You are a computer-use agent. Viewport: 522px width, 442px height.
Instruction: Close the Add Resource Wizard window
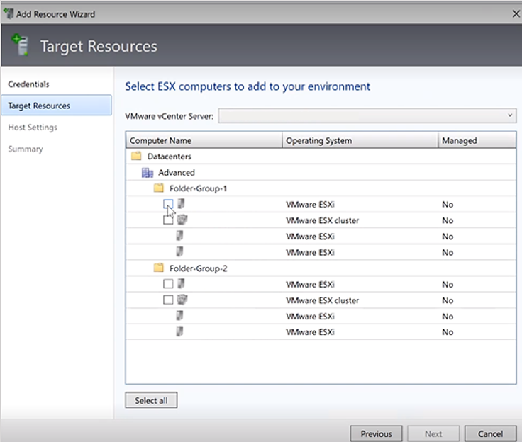point(516,13)
